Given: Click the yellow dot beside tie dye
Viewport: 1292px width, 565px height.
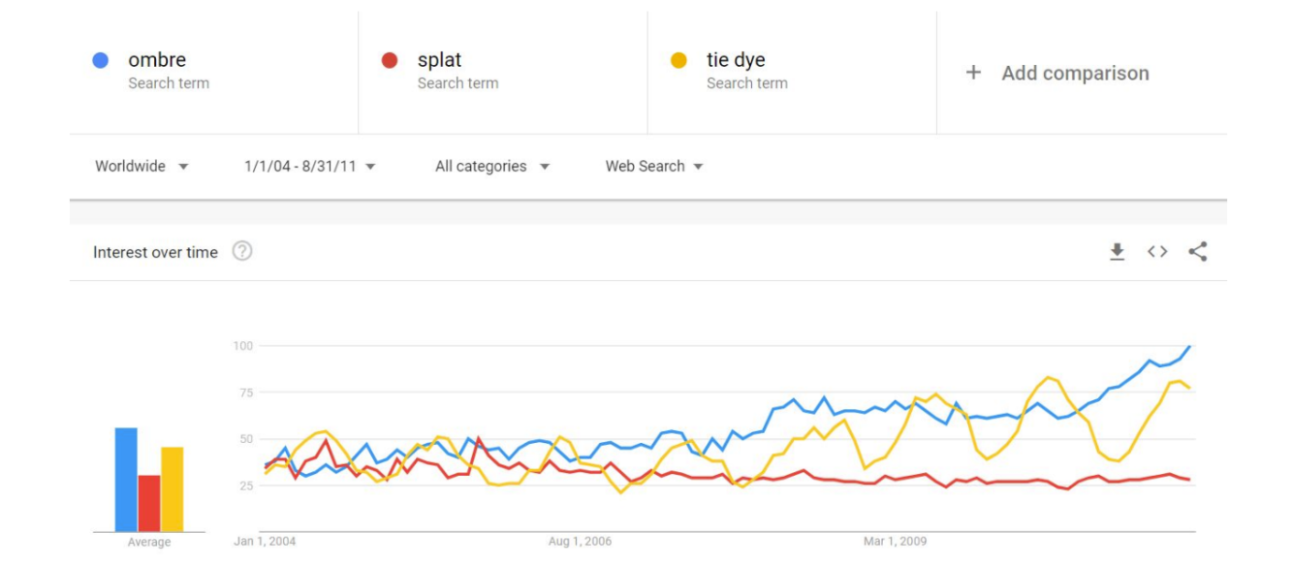Looking at the screenshot, I should click(678, 60).
